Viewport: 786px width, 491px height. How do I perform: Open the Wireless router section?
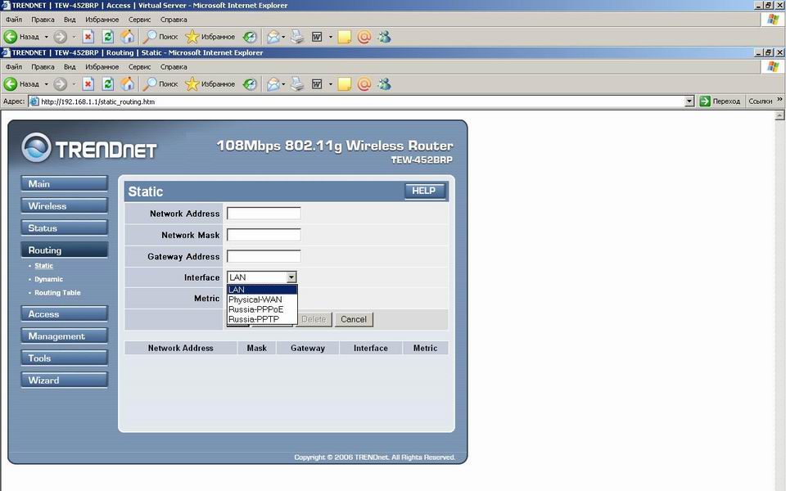click(64, 206)
